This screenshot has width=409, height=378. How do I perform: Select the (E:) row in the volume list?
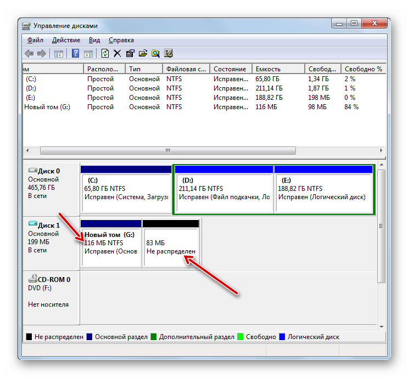(204, 98)
